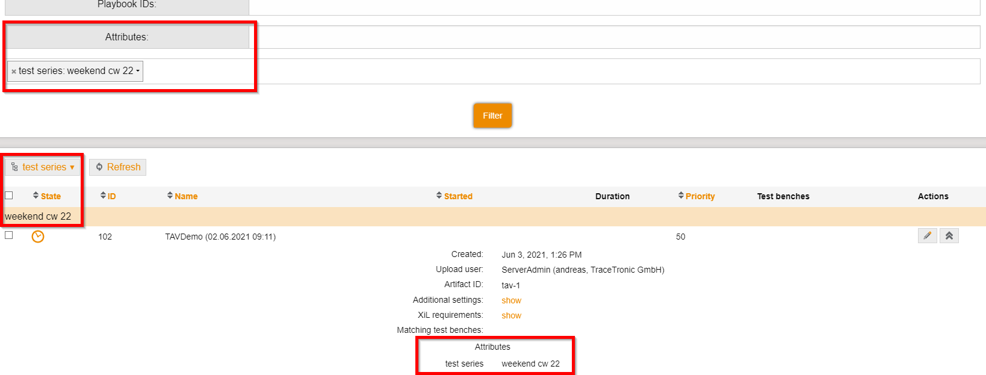Image resolution: width=986 pixels, height=375 pixels.
Task: Check the checkbox for job 102 row
Action: coord(9,235)
